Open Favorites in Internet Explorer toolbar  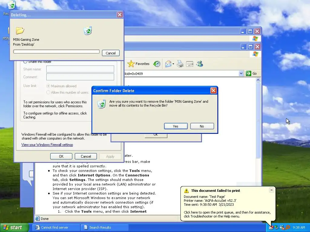(x=138, y=64)
